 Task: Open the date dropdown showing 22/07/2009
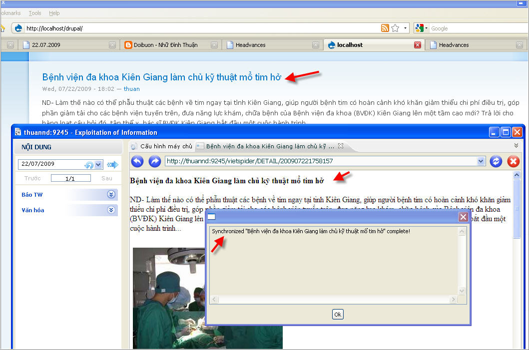click(98, 164)
